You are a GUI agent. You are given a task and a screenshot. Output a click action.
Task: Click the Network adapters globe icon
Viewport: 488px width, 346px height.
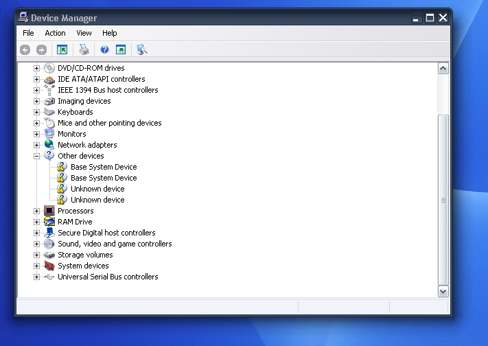coord(49,145)
